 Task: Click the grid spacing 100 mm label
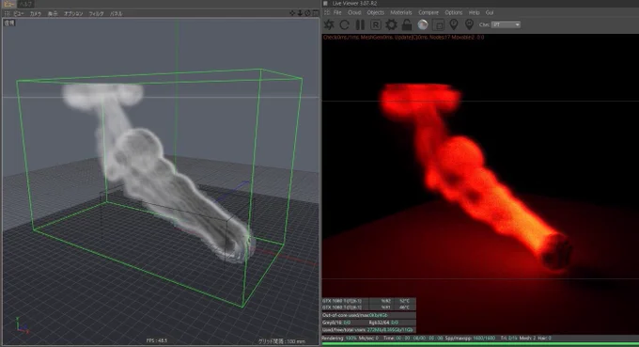282,341
